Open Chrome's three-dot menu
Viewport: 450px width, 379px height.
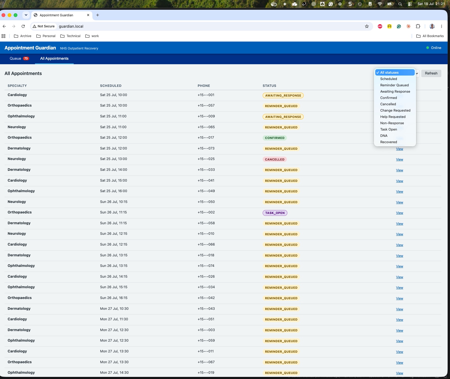tap(442, 26)
